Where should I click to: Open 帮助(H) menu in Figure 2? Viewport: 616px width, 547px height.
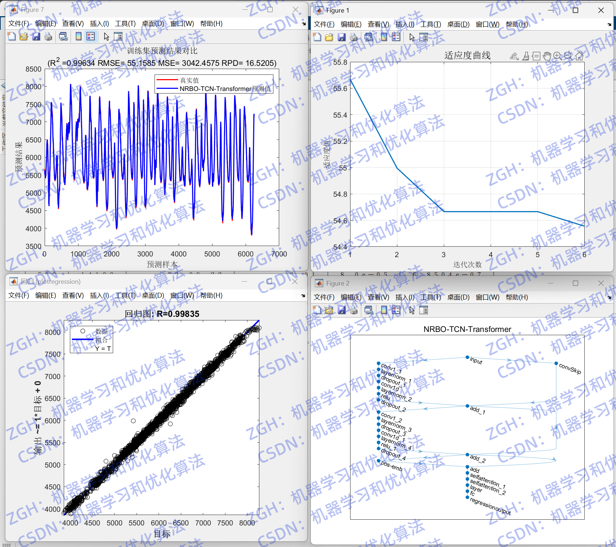[517, 297]
